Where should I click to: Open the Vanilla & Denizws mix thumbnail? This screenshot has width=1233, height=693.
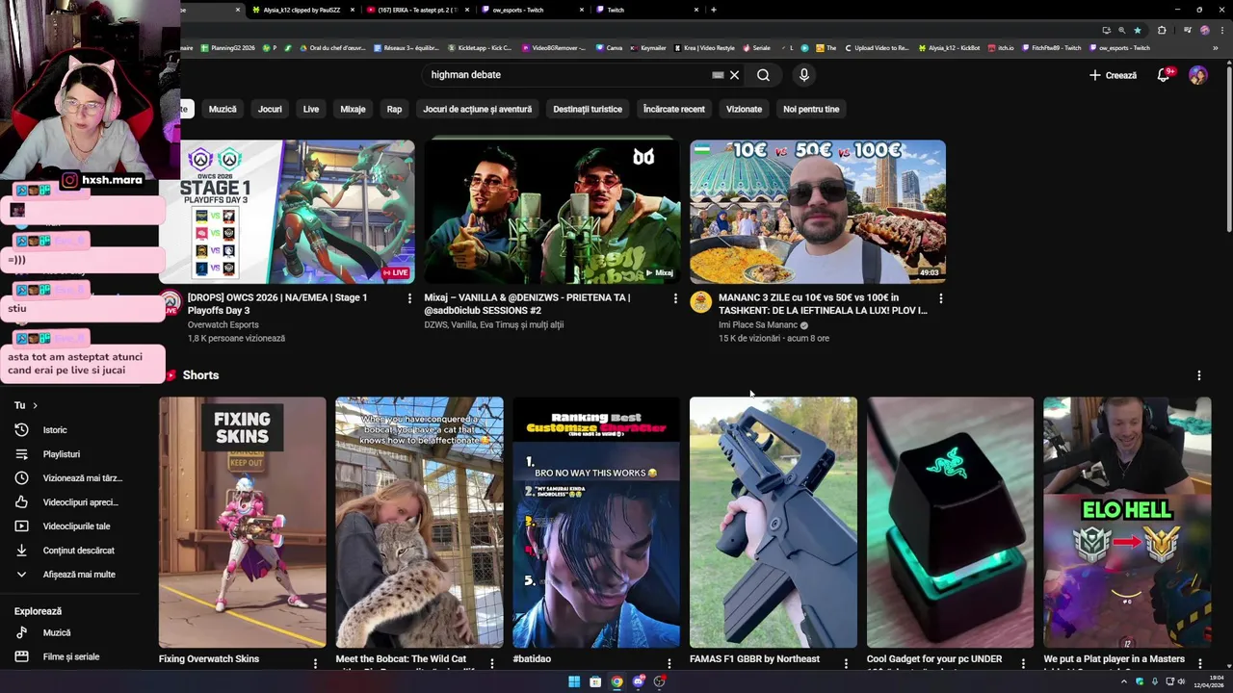pos(552,212)
